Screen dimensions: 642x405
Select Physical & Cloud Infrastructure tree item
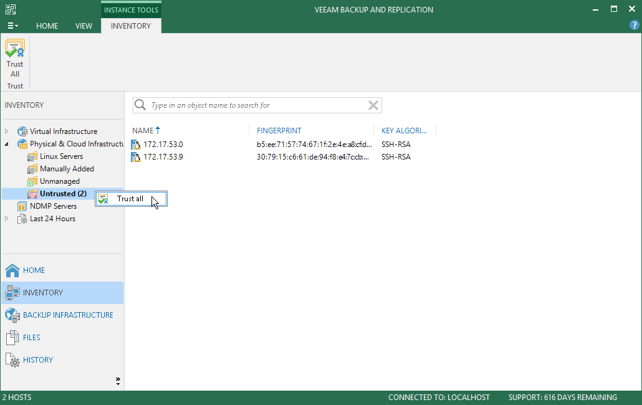77,144
